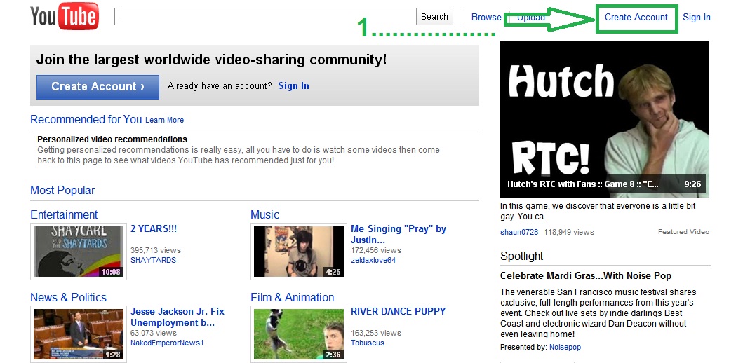Open the '2 YEARS!!!' video title

pos(154,228)
